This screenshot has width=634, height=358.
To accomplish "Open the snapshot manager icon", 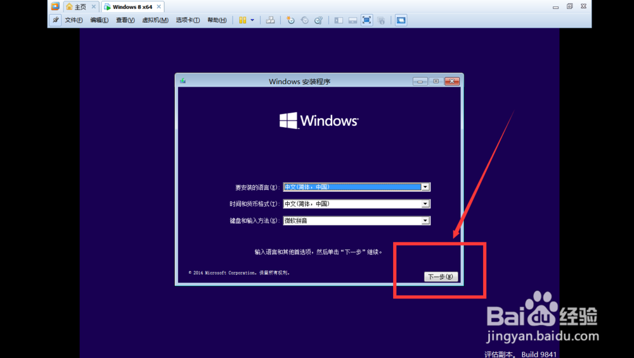I will point(319,20).
